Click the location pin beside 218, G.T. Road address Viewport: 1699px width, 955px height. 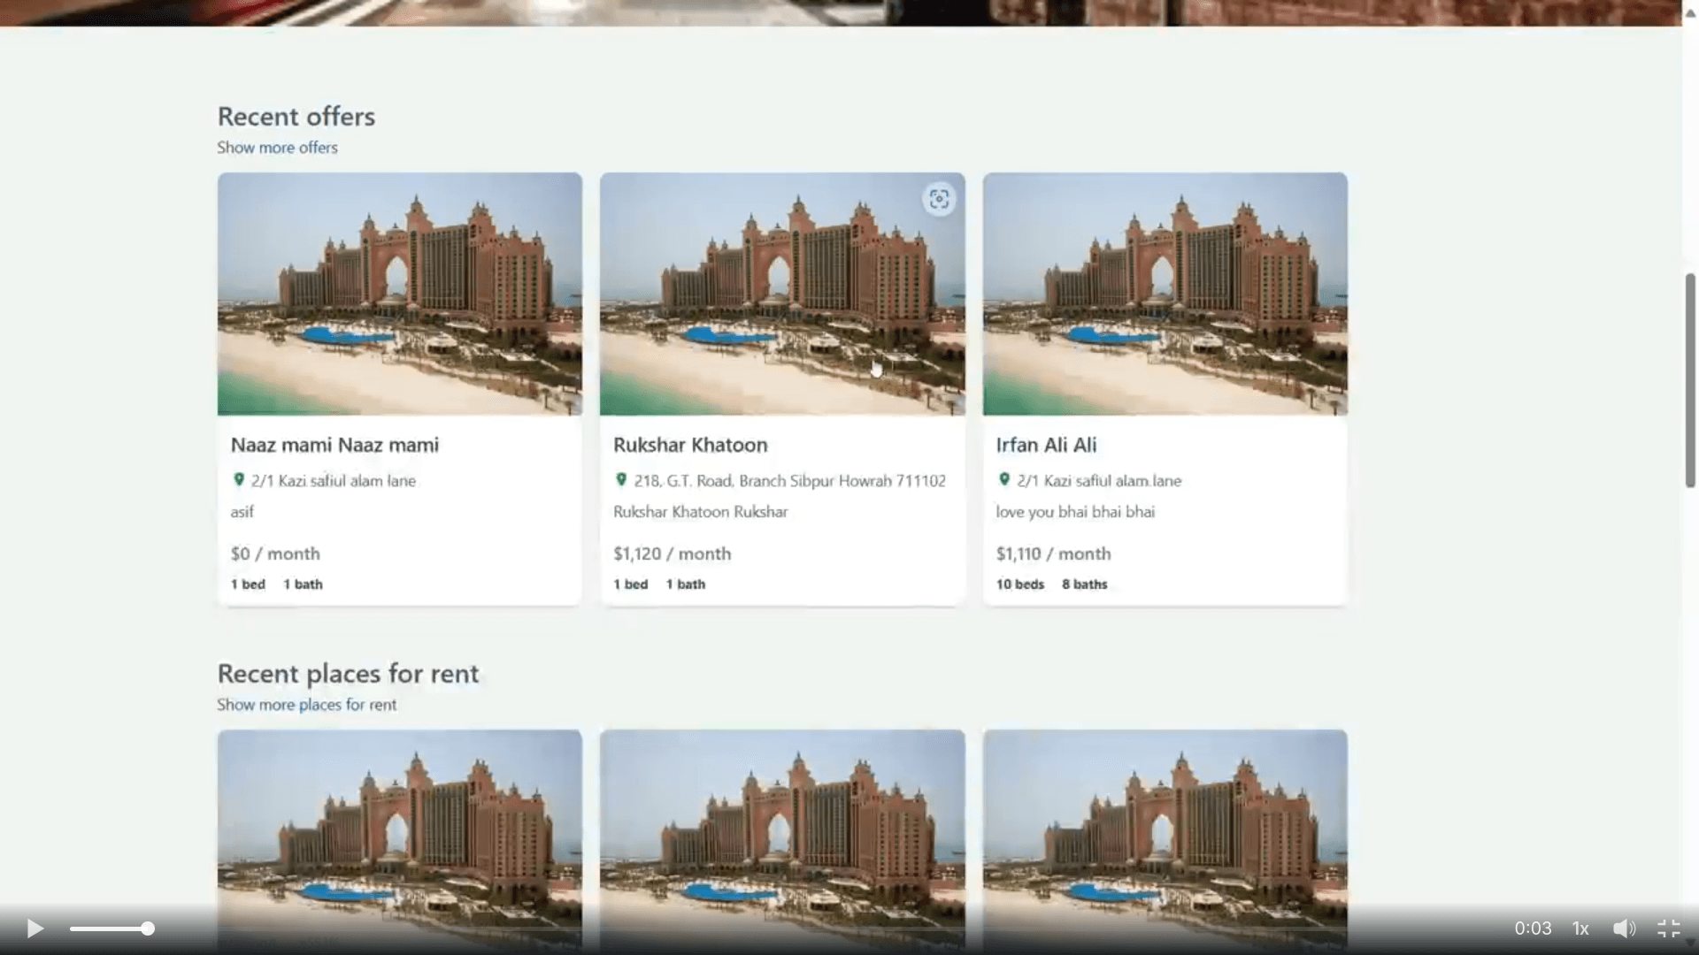pyautogui.click(x=621, y=479)
